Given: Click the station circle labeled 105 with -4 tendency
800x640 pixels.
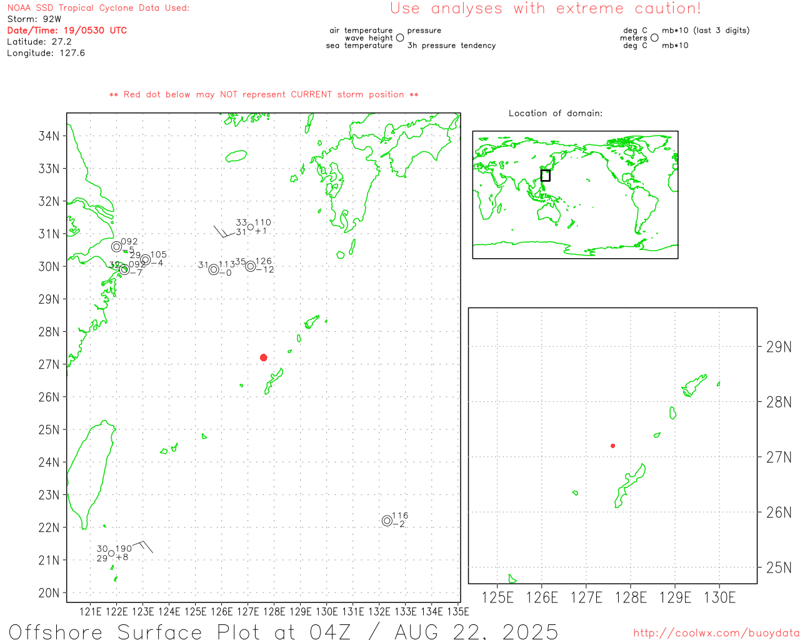Looking at the screenshot, I should pyautogui.click(x=145, y=259).
